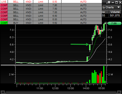
Task: Click the left scrollbar arrow
Action: click(x=3, y=92)
